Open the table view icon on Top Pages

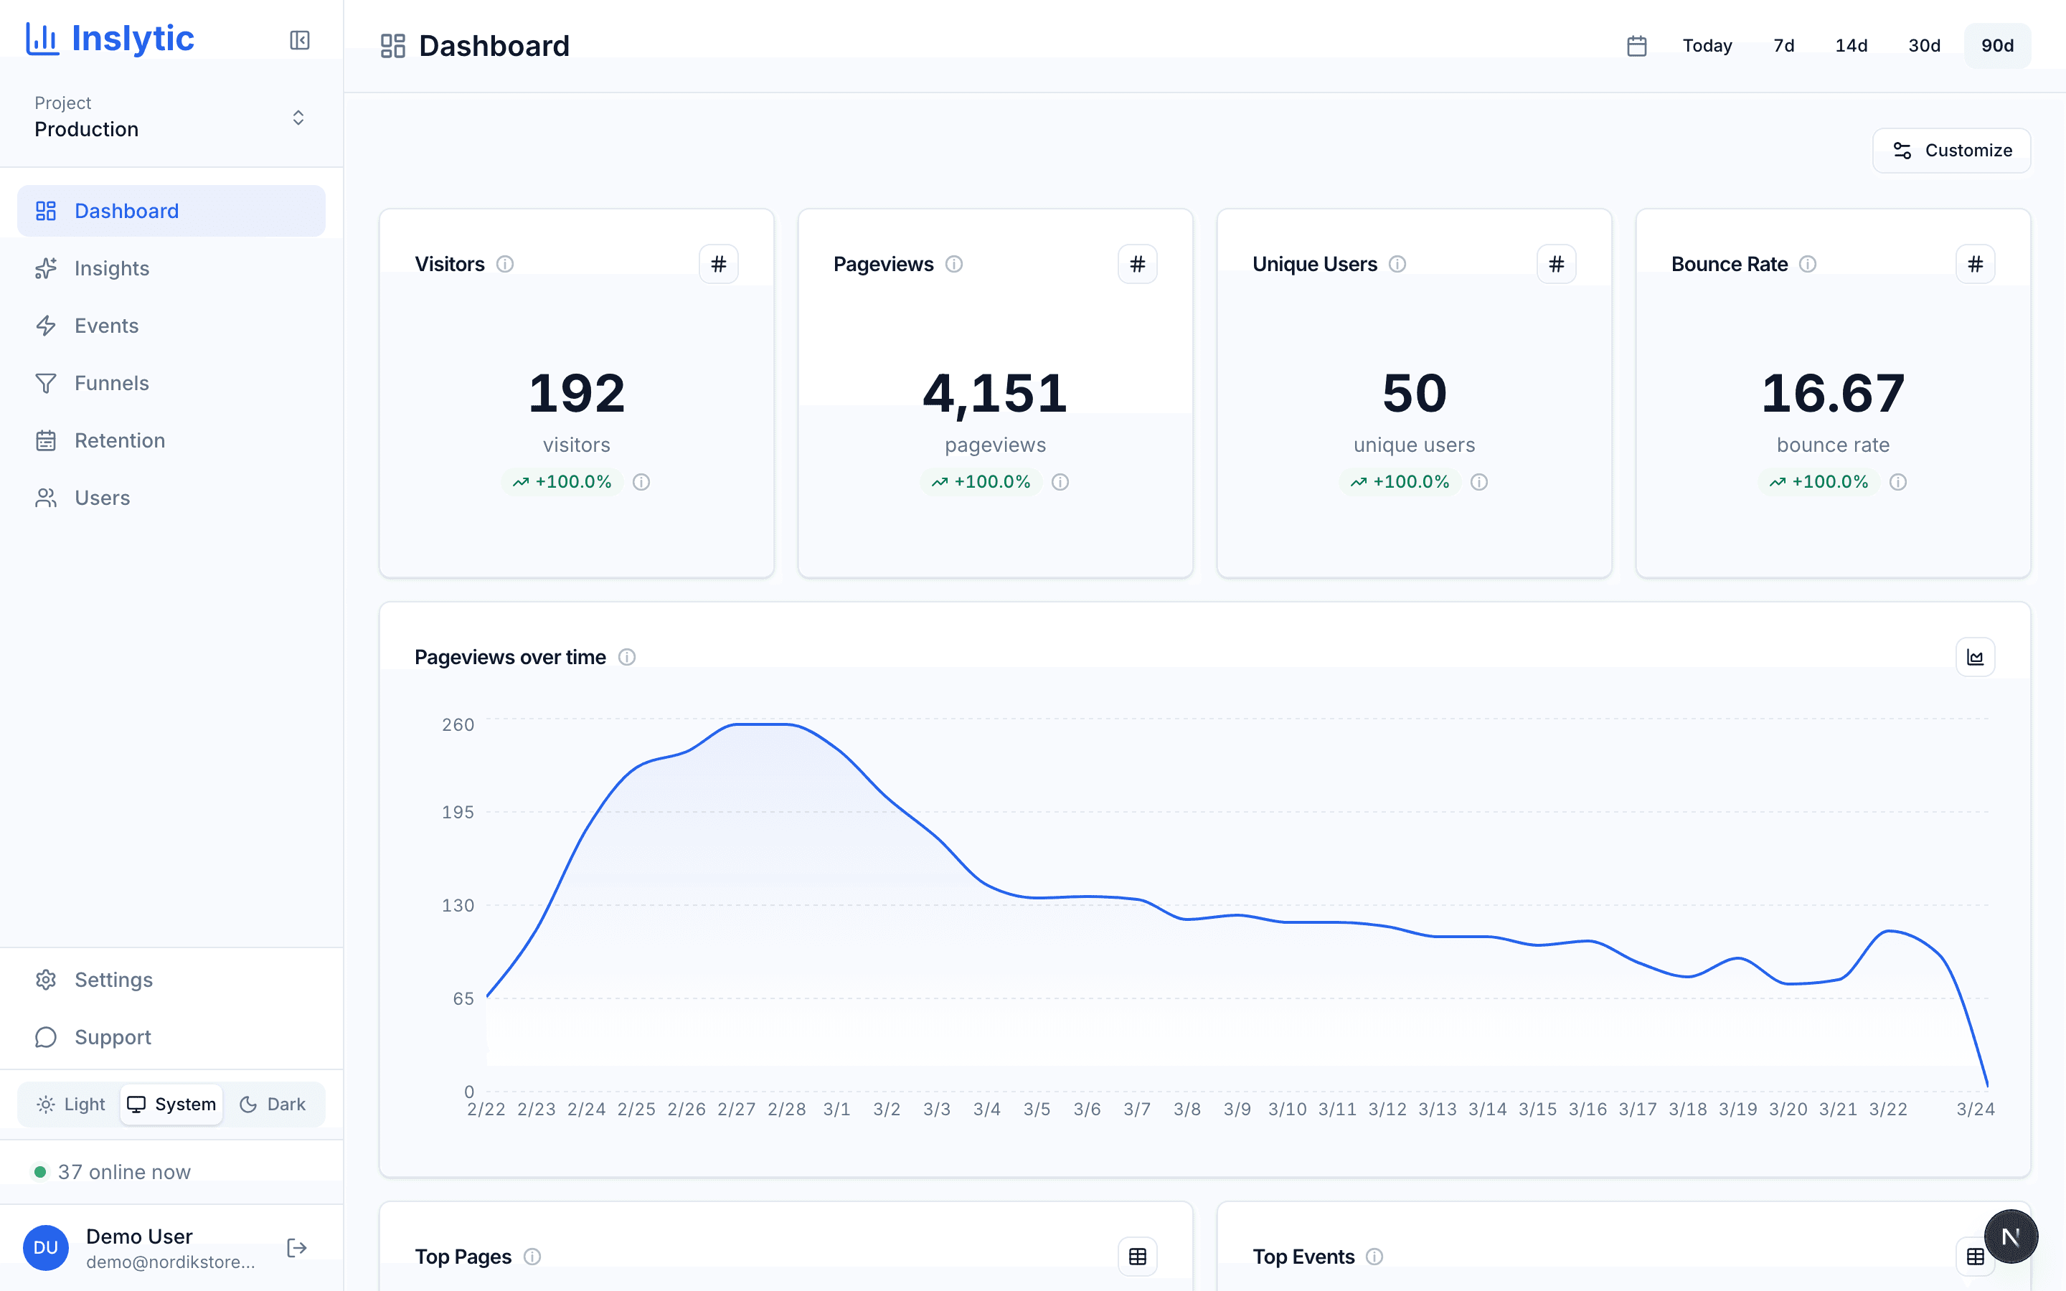click(1137, 1256)
